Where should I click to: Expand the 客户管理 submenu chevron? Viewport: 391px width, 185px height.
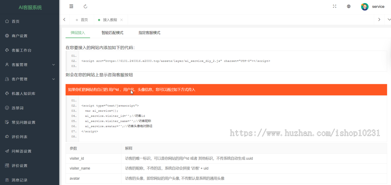(54, 79)
